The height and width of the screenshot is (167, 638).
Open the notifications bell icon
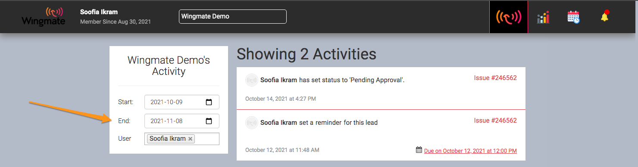(x=605, y=16)
